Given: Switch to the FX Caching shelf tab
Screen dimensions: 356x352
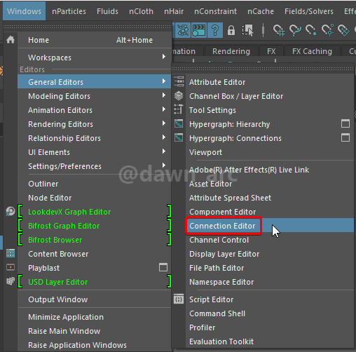Looking at the screenshot, I should coord(312,51).
